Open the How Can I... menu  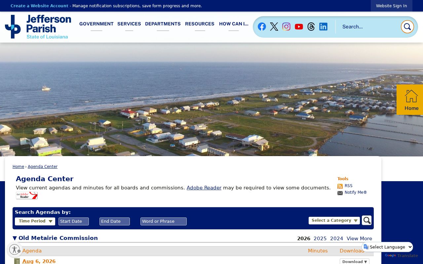click(x=234, y=24)
